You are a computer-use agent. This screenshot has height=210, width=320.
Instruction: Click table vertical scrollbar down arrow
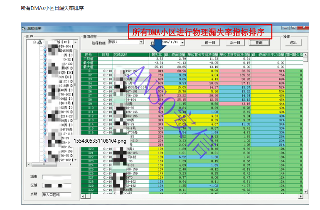point(305,192)
